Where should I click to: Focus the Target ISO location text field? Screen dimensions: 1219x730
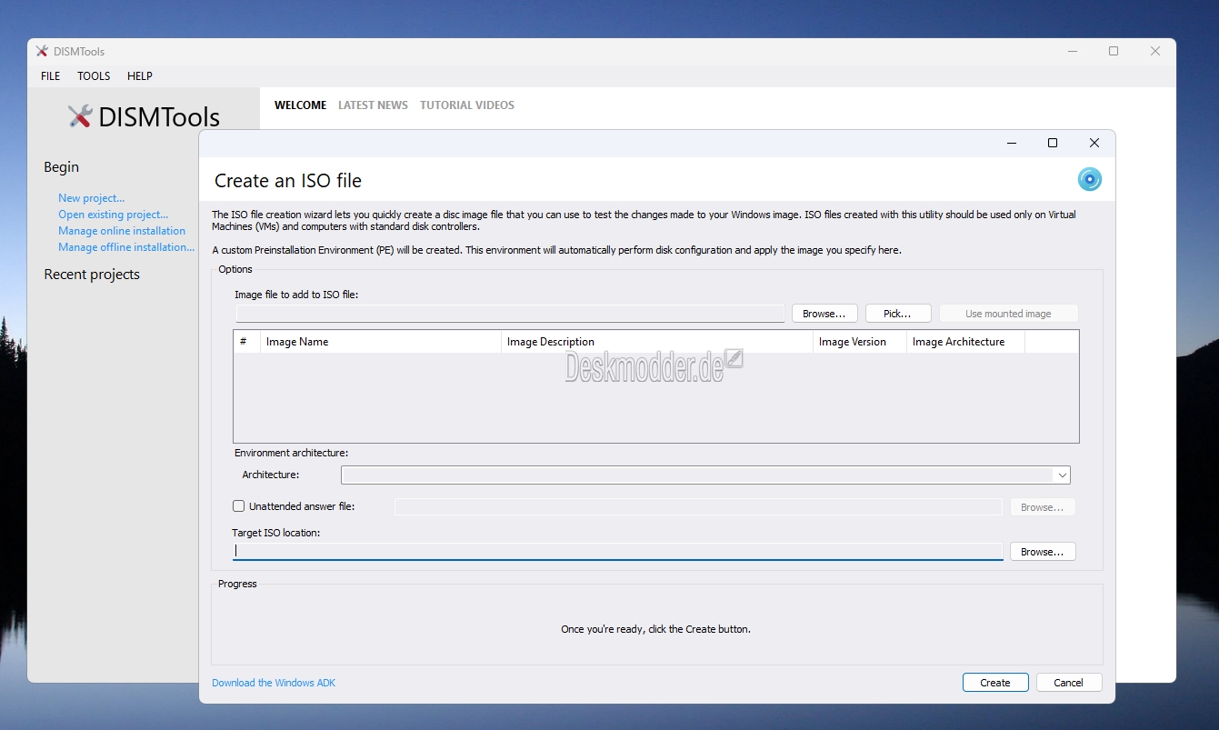[617, 551]
